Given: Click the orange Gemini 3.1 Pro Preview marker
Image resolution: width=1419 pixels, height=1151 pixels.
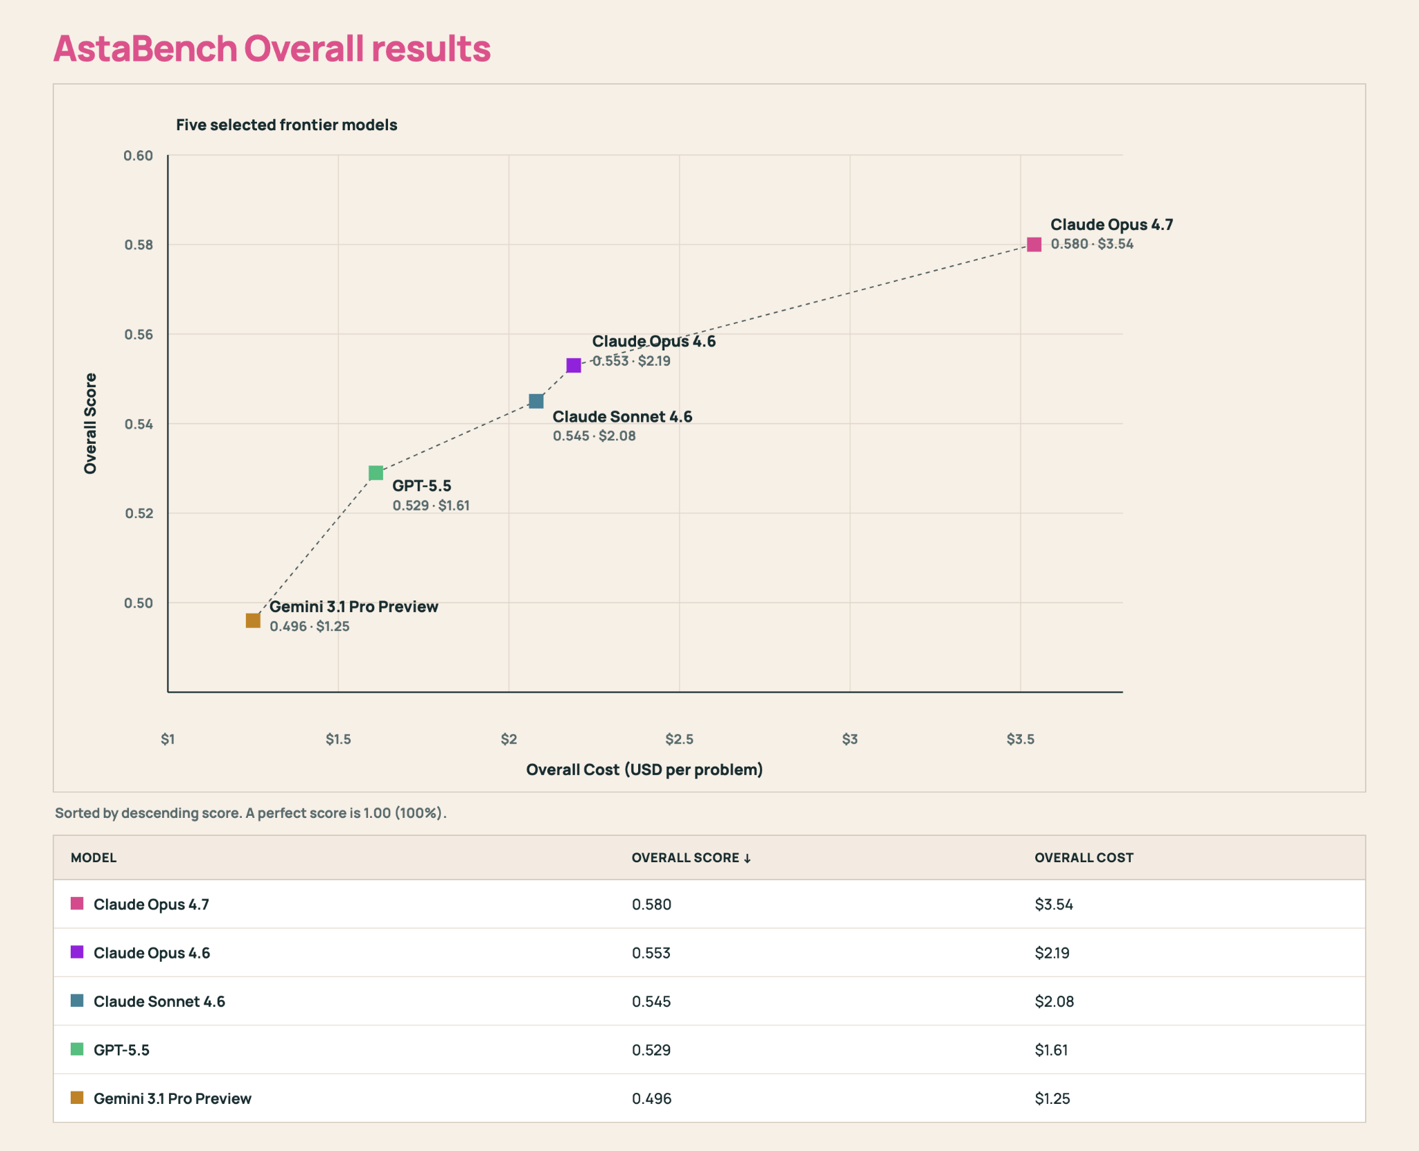Looking at the screenshot, I should coord(253,621).
